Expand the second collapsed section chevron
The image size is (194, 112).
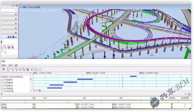tap(16, 19)
